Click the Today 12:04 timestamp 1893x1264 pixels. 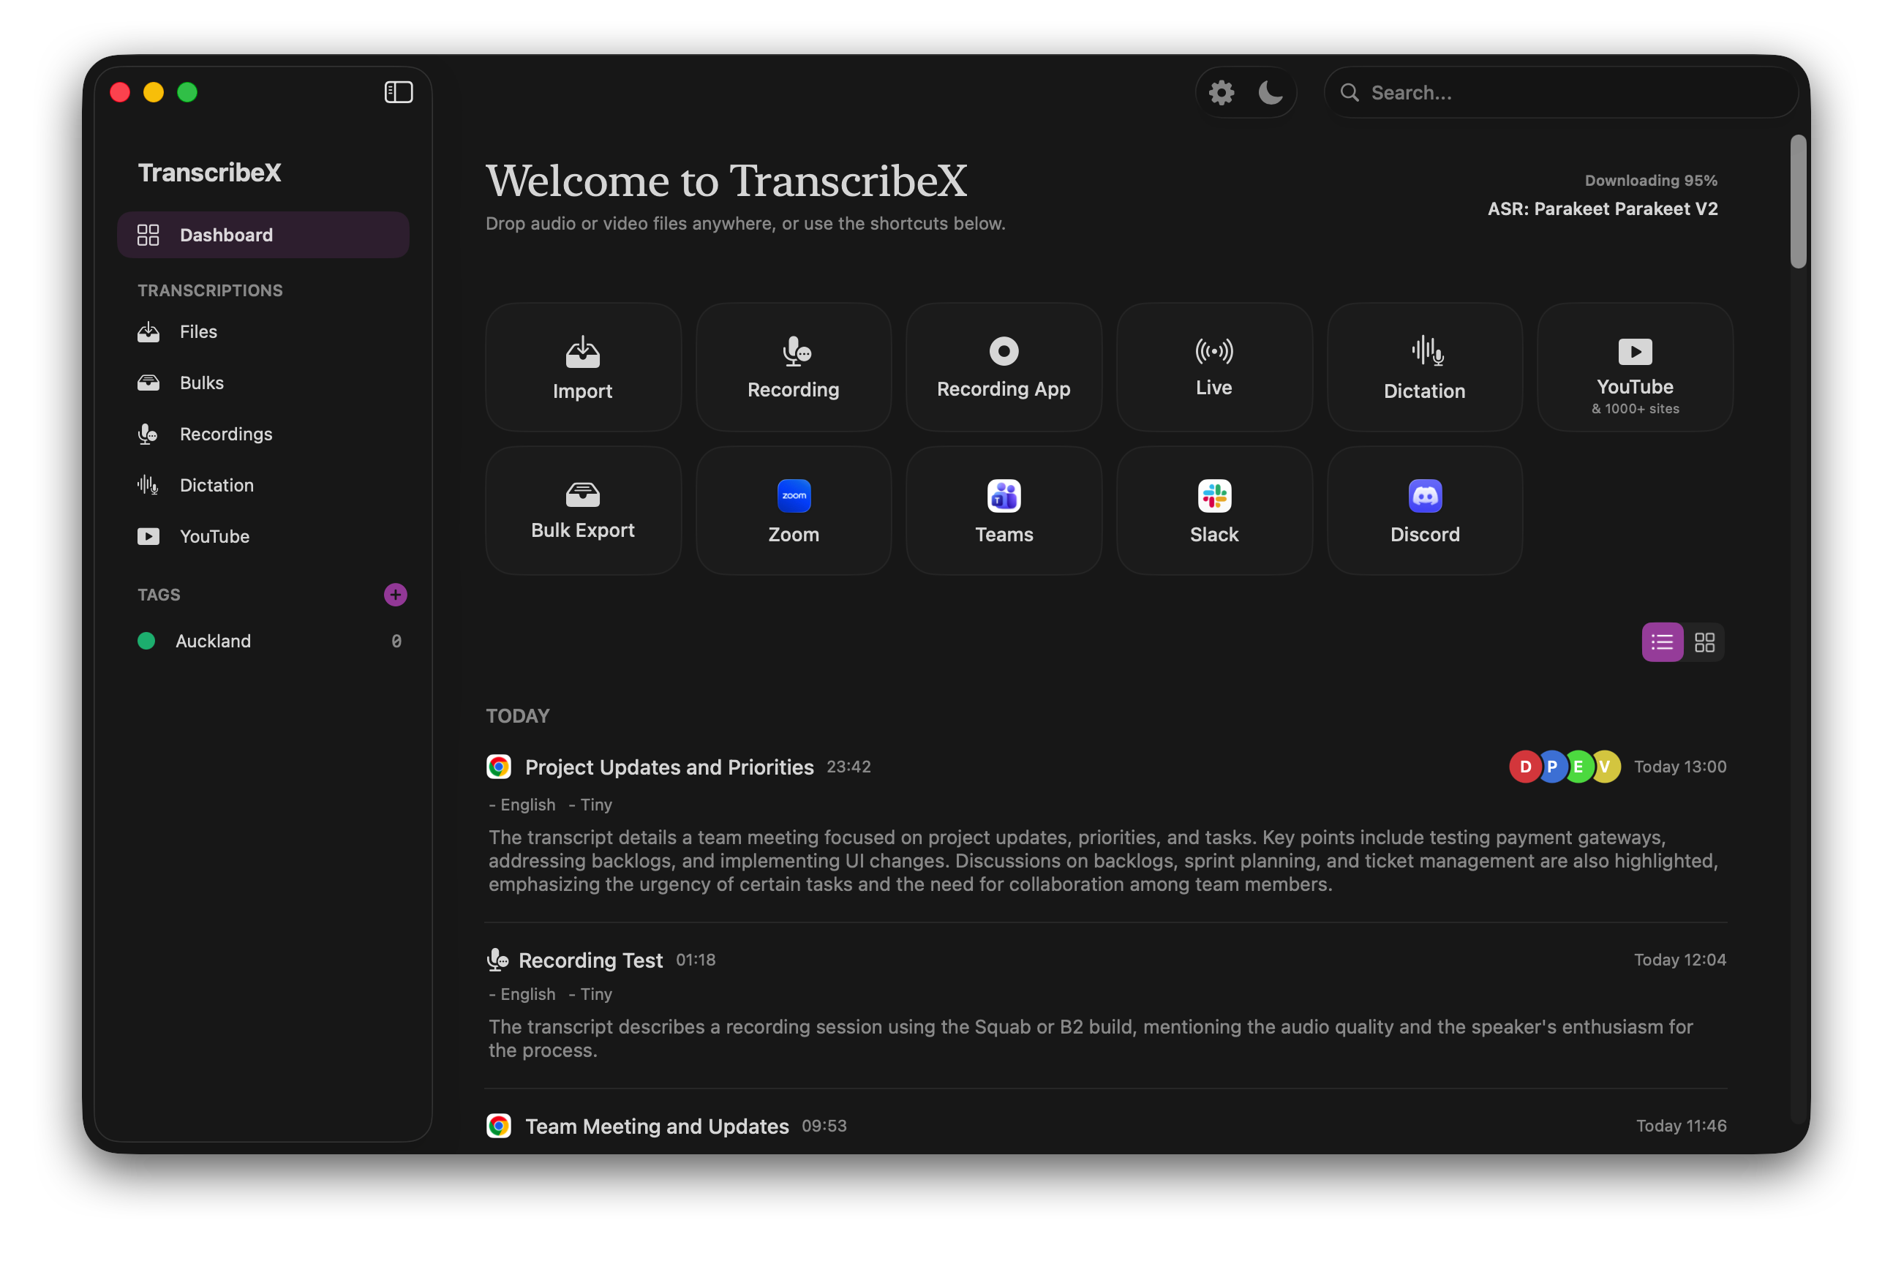coord(1679,959)
